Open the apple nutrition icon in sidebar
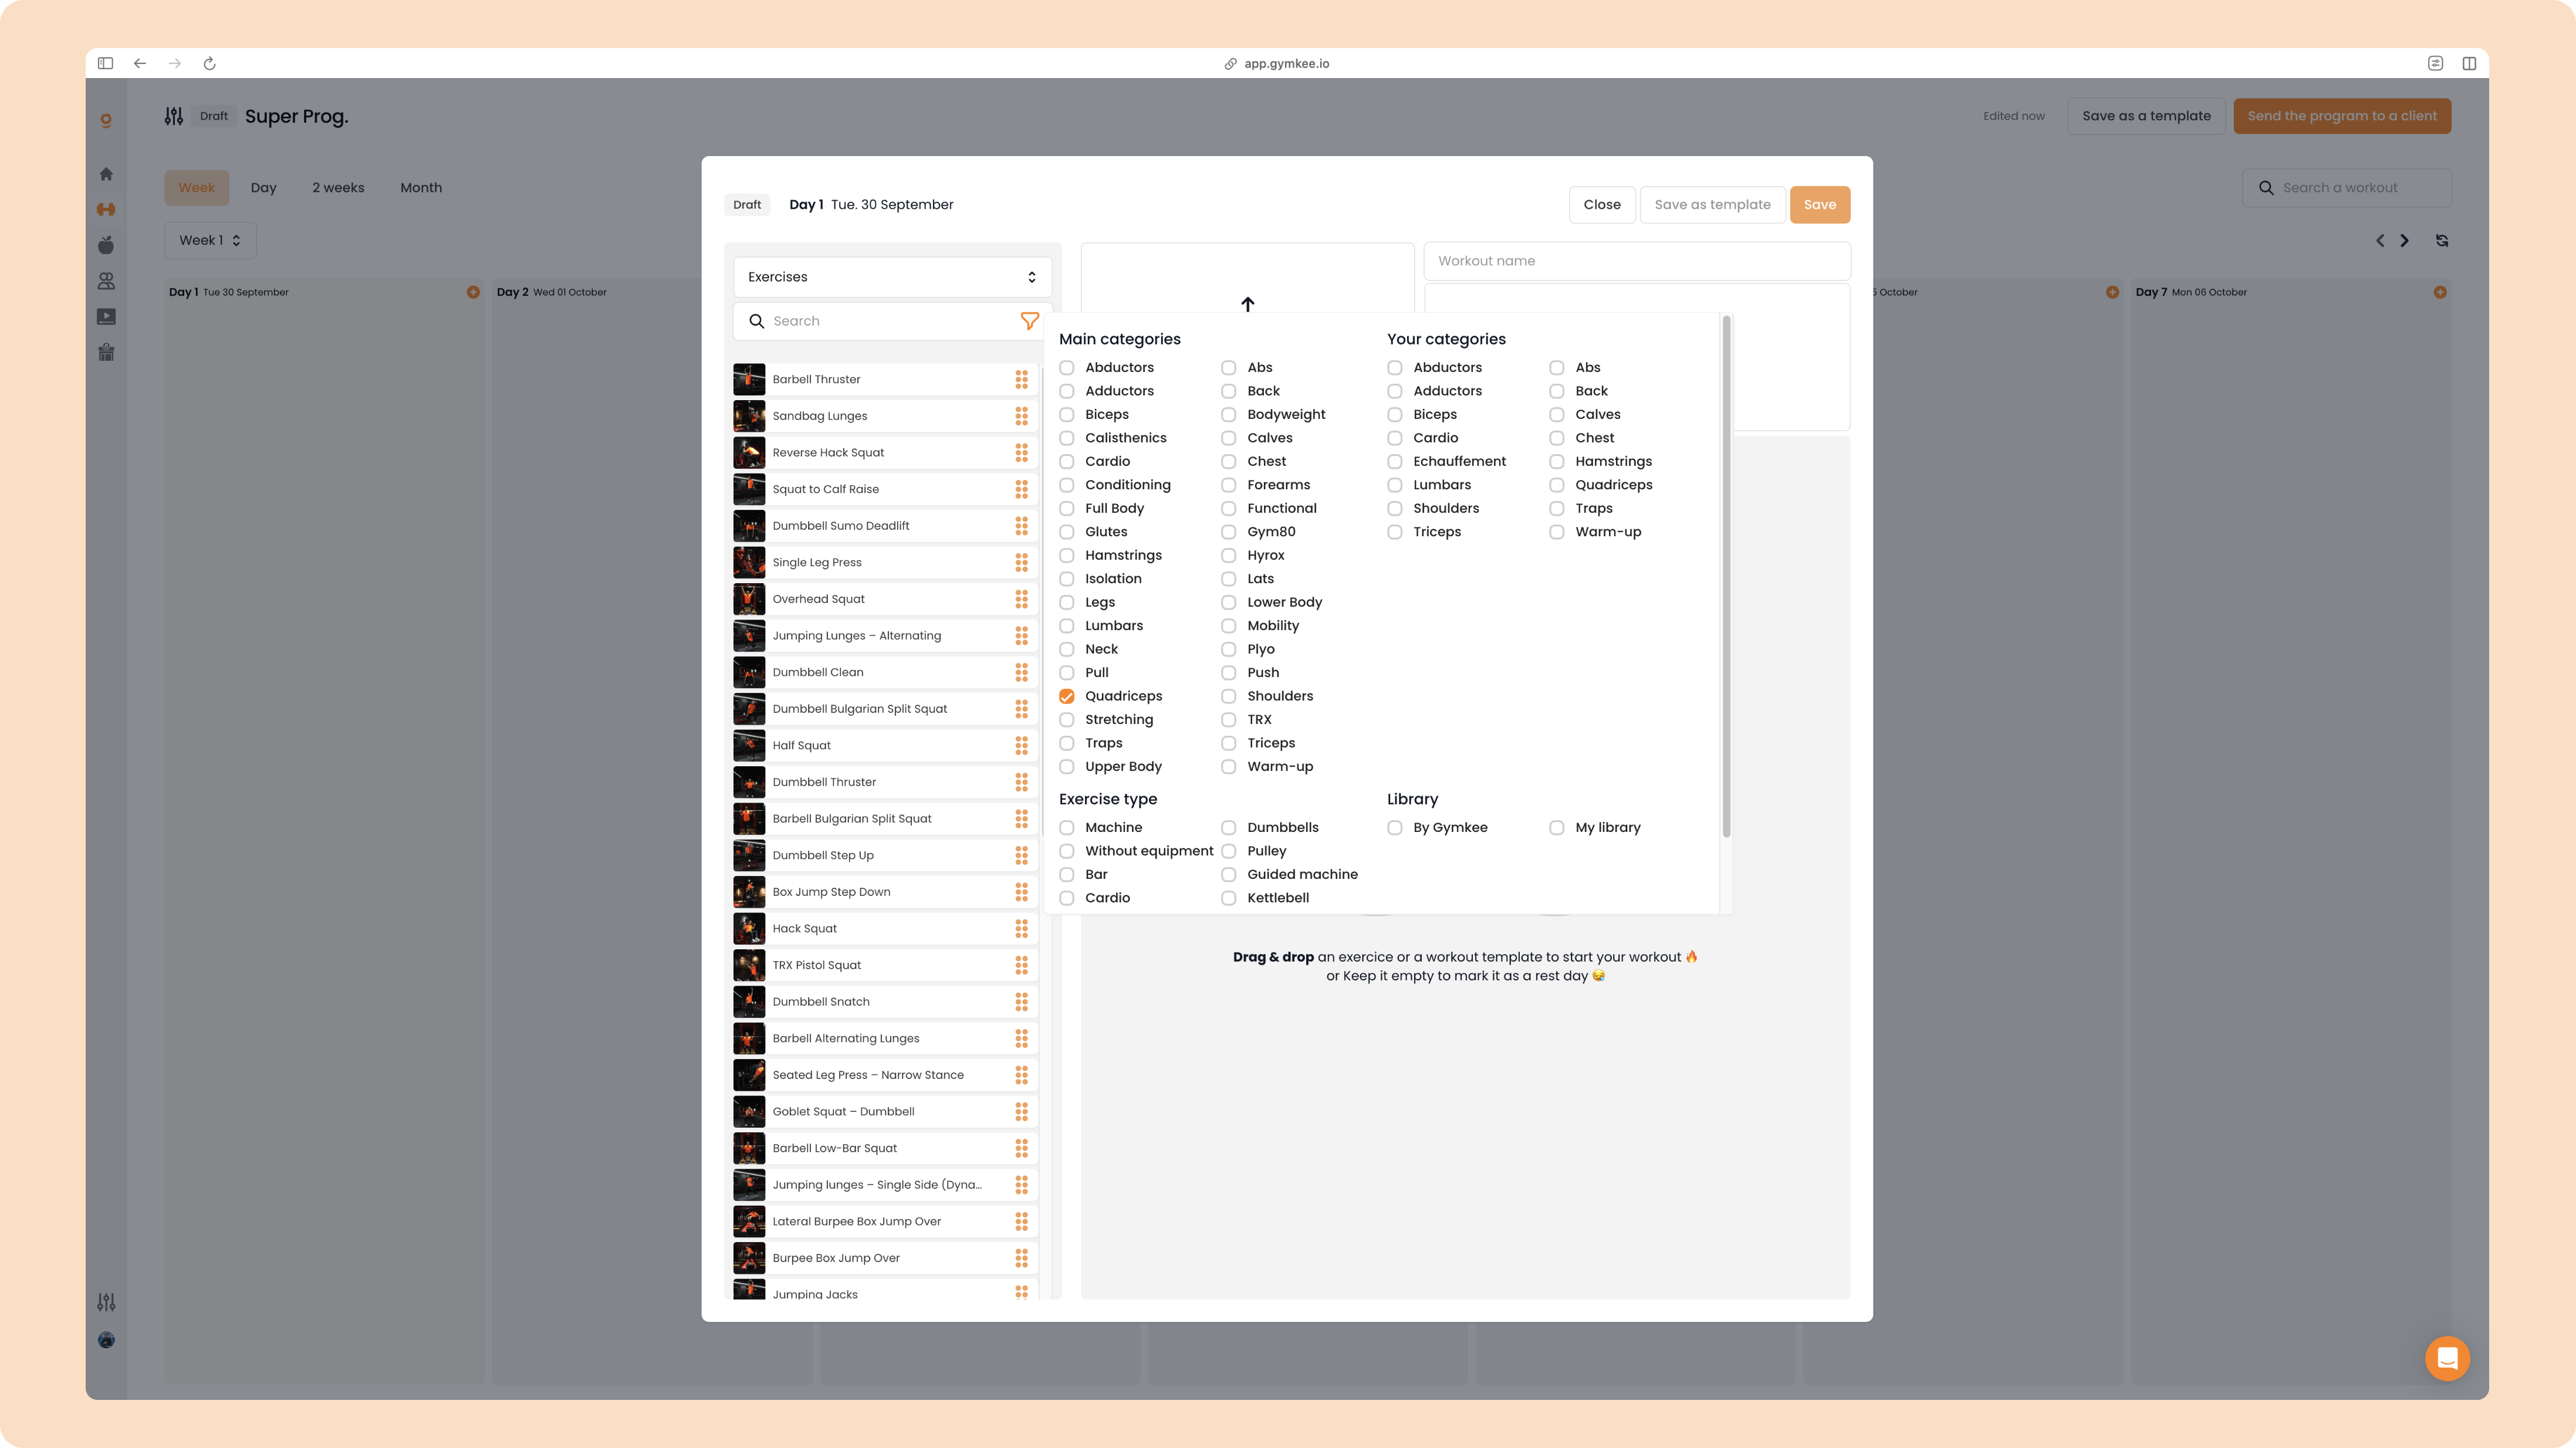Screen dimensions: 2576x1448 coord(106,245)
